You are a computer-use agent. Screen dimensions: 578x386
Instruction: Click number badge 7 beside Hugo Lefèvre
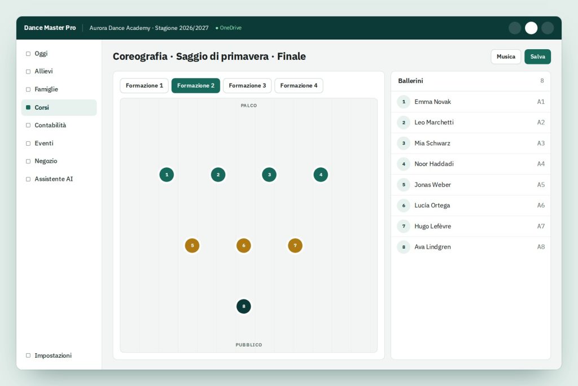[x=404, y=226]
